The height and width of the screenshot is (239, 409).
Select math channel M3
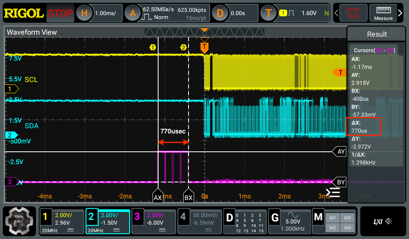click(x=347, y=218)
